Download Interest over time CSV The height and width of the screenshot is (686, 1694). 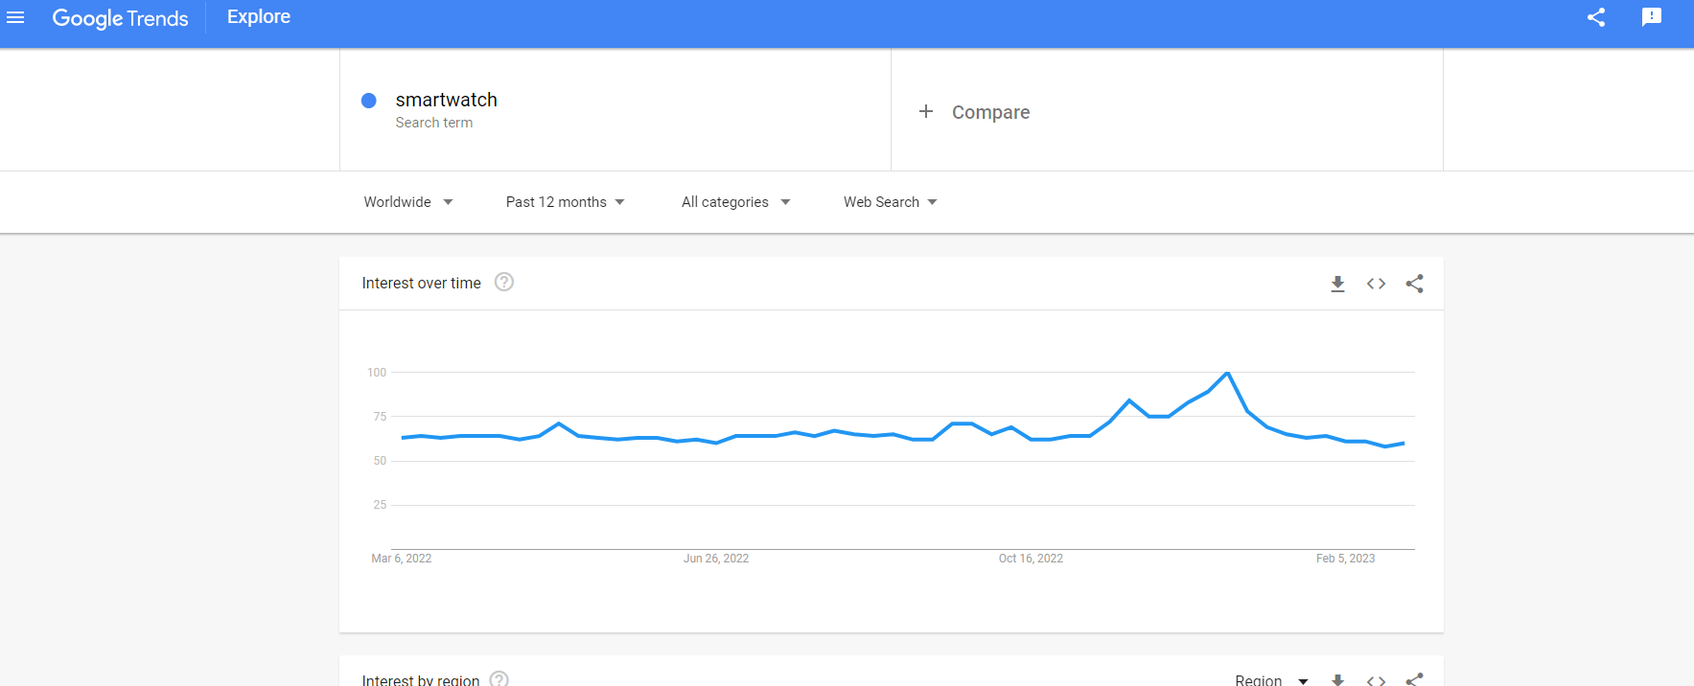coord(1337,284)
